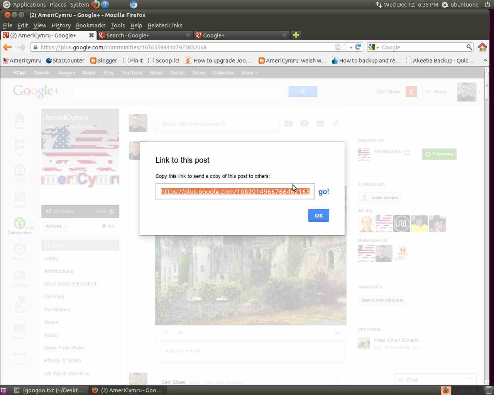Open the help icon in top panel
Image resolution: width=494 pixels, height=395 pixels.
pyautogui.click(x=105, y=5)
